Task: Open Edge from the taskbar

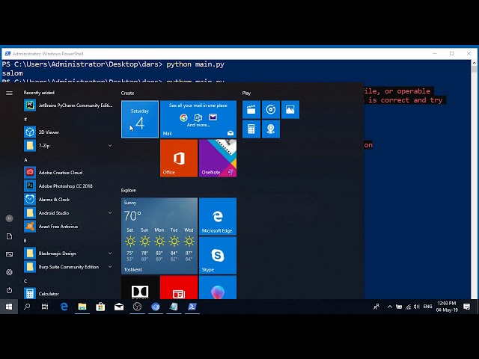Action: [x=64, y=307]
